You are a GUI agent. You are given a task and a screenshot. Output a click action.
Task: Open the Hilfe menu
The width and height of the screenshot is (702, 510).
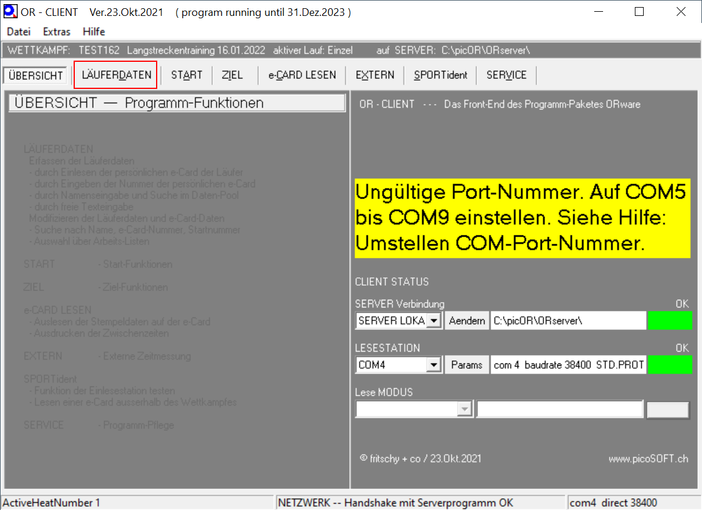[94, 32]
